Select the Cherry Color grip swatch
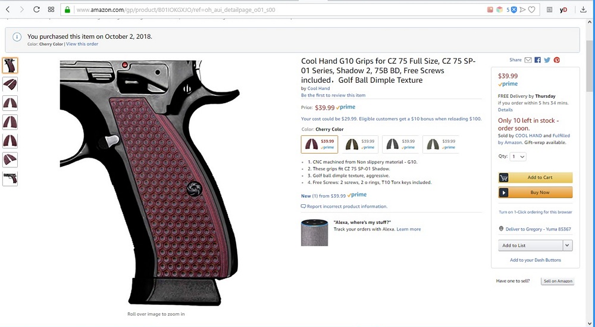The width and height of the screenshot is (595, 327). click(x=320, y=144)
